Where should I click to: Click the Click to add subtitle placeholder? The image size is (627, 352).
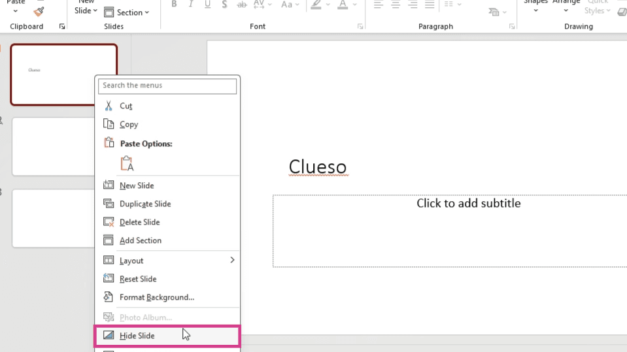pos(450,231)
